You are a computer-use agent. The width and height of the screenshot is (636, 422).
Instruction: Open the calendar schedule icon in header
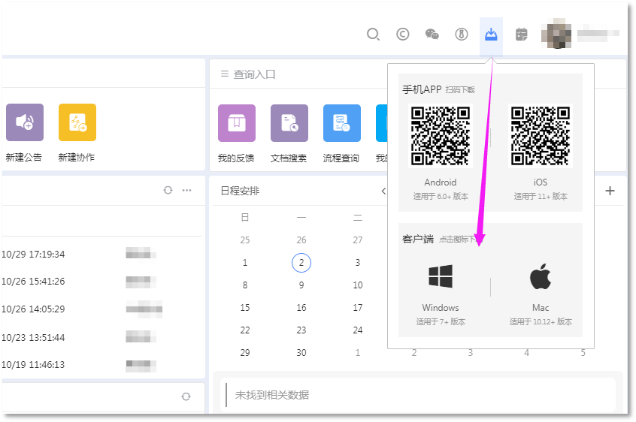pos(521,35)
